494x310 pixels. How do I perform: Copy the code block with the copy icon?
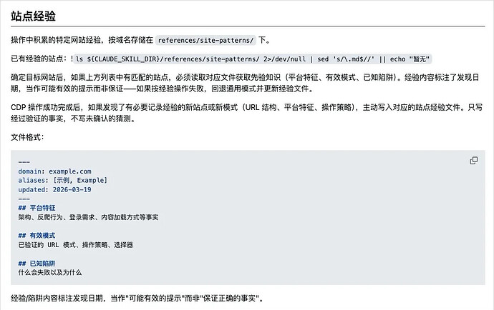pyautogui.click(x=473, y=161)
